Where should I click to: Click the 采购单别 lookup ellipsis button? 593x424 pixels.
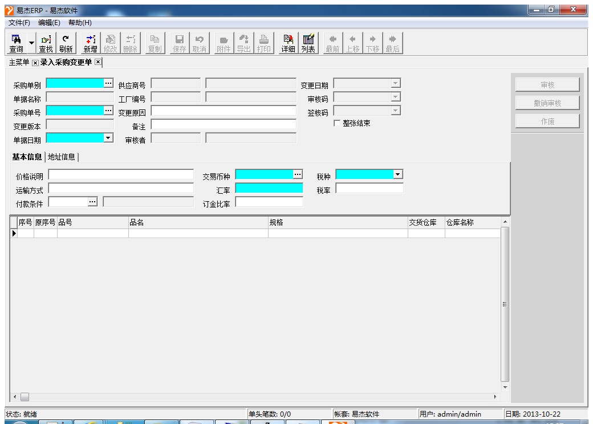(108, 83)
